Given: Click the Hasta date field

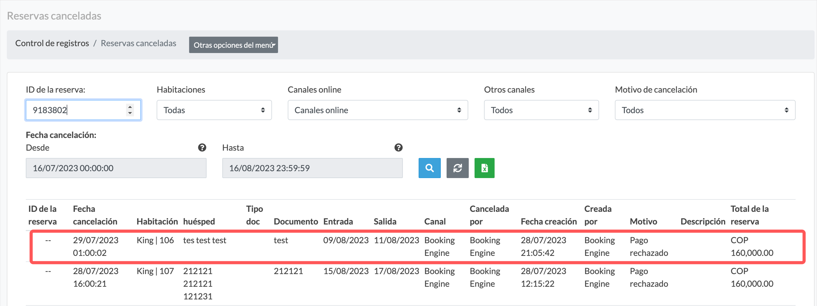Looking at the screenshot, I should coord(312,168).
